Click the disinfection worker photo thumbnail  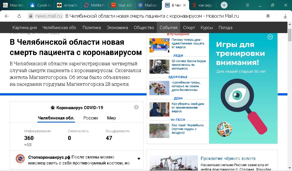click(x=159, y=109)
